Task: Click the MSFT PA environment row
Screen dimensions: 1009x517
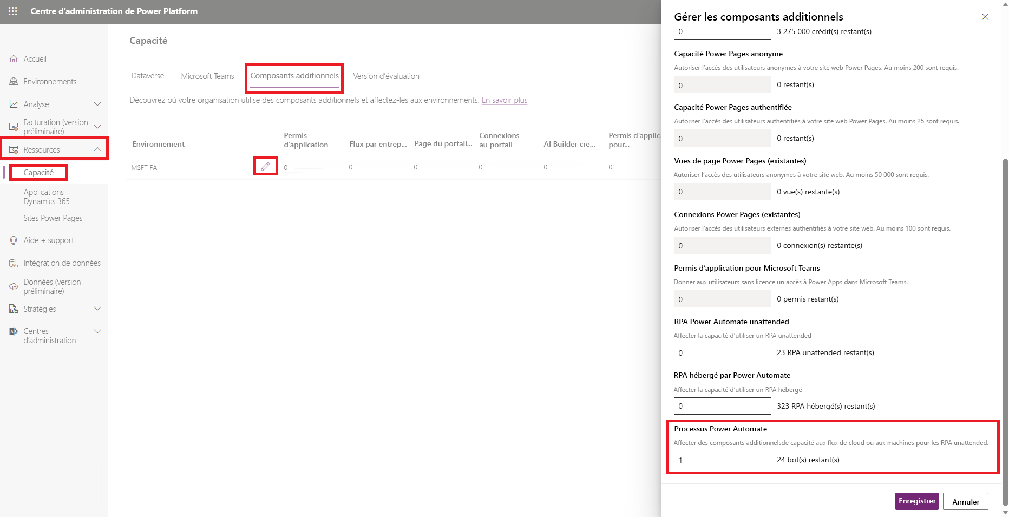Action: pyautogui.click(x=394, y=167)
